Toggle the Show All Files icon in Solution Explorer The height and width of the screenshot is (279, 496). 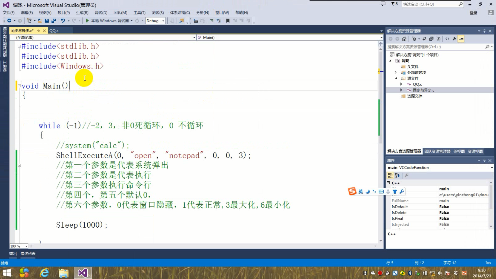438,39
